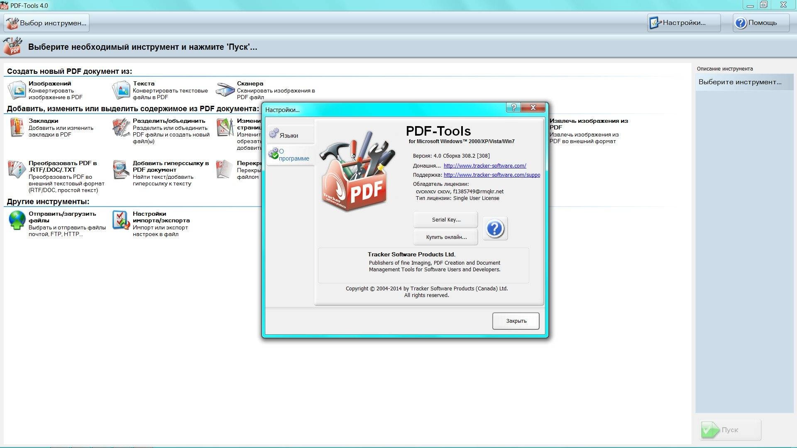Screen dimensions: 797x448
Task: Select the Перекрыть файлом tool icon
Action: pos(225,170)
